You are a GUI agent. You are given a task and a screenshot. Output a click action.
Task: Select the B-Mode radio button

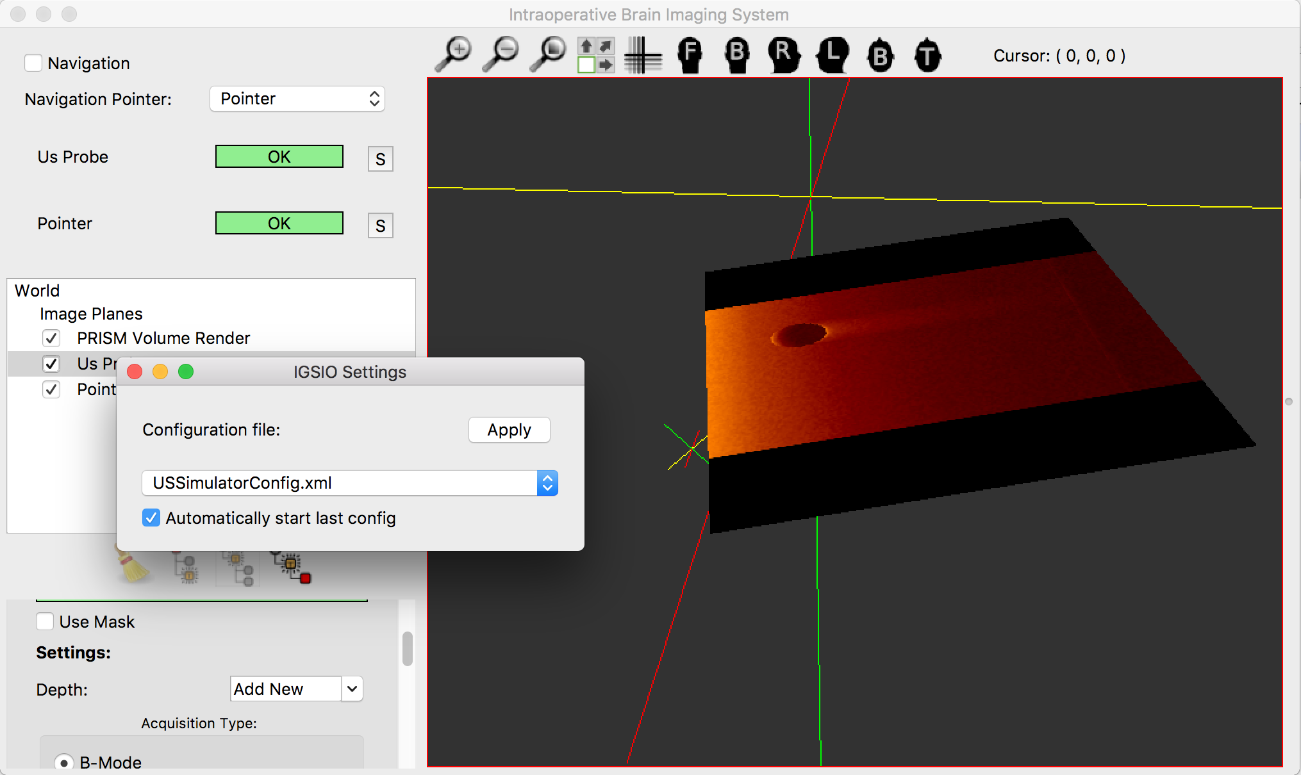64,762
